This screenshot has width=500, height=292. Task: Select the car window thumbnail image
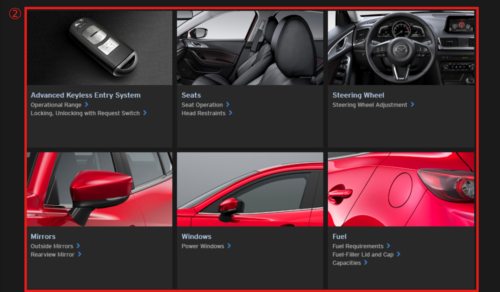point(250,189)
